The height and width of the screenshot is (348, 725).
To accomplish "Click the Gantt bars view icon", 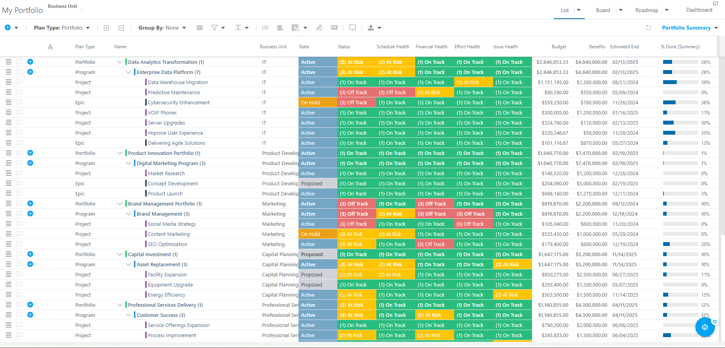I will [x=280, y=28].
